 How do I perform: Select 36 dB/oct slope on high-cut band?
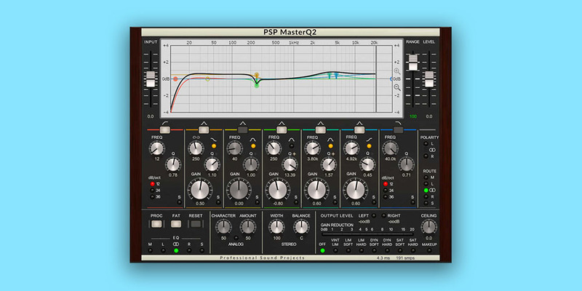(385, 196)
